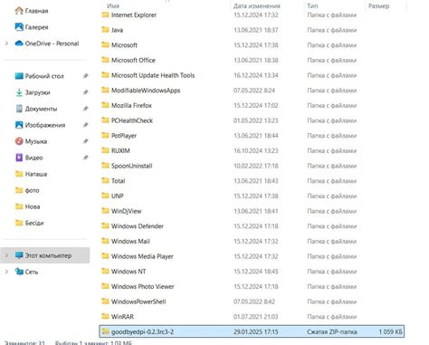Select Microsoft Update Health Tools folder

pyautogui.click(x=153, y=75)
